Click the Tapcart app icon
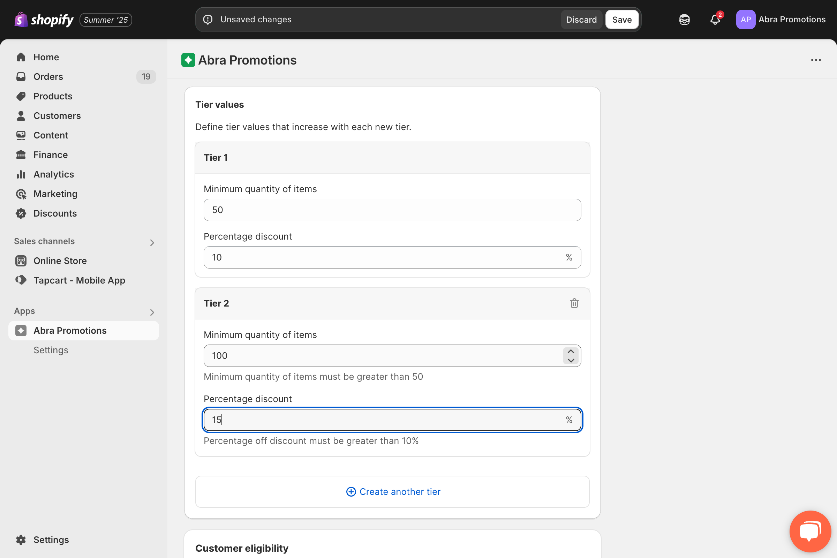The image size is (837, 558). tap(21, 280)
